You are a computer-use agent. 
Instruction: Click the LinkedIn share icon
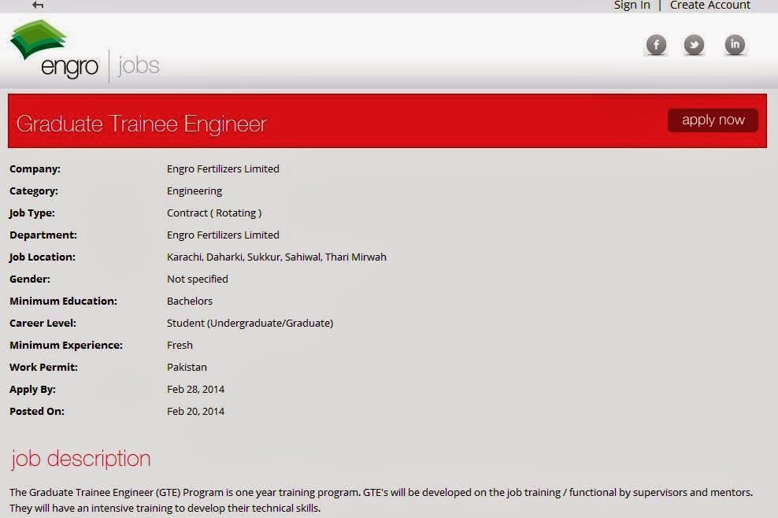(735, 45)
